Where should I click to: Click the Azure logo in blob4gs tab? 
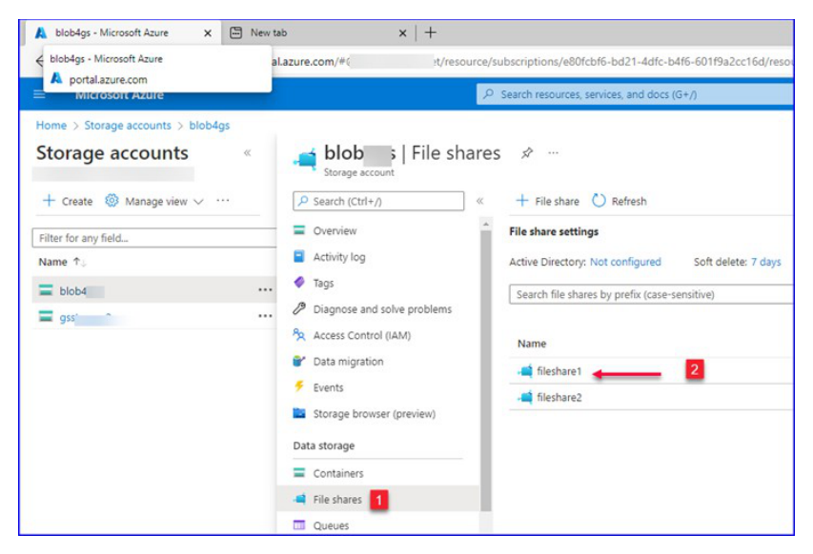[x=40, y=32]
